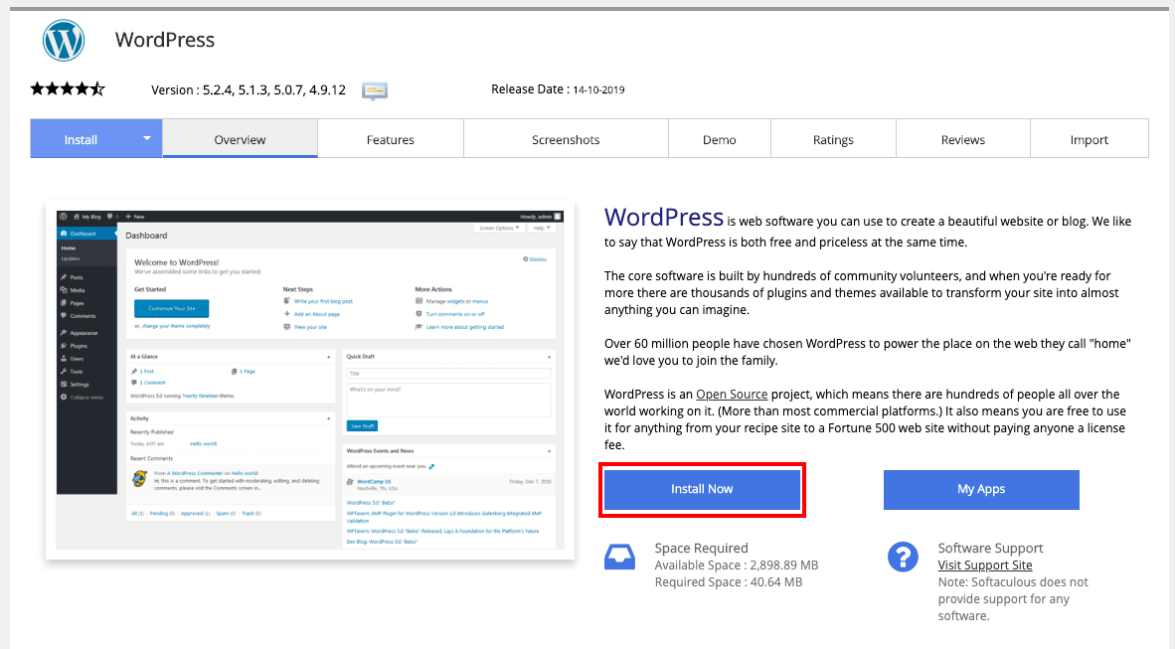Open the Demo tab
This screenshot has width=1175, height=649.
[720, 139]
